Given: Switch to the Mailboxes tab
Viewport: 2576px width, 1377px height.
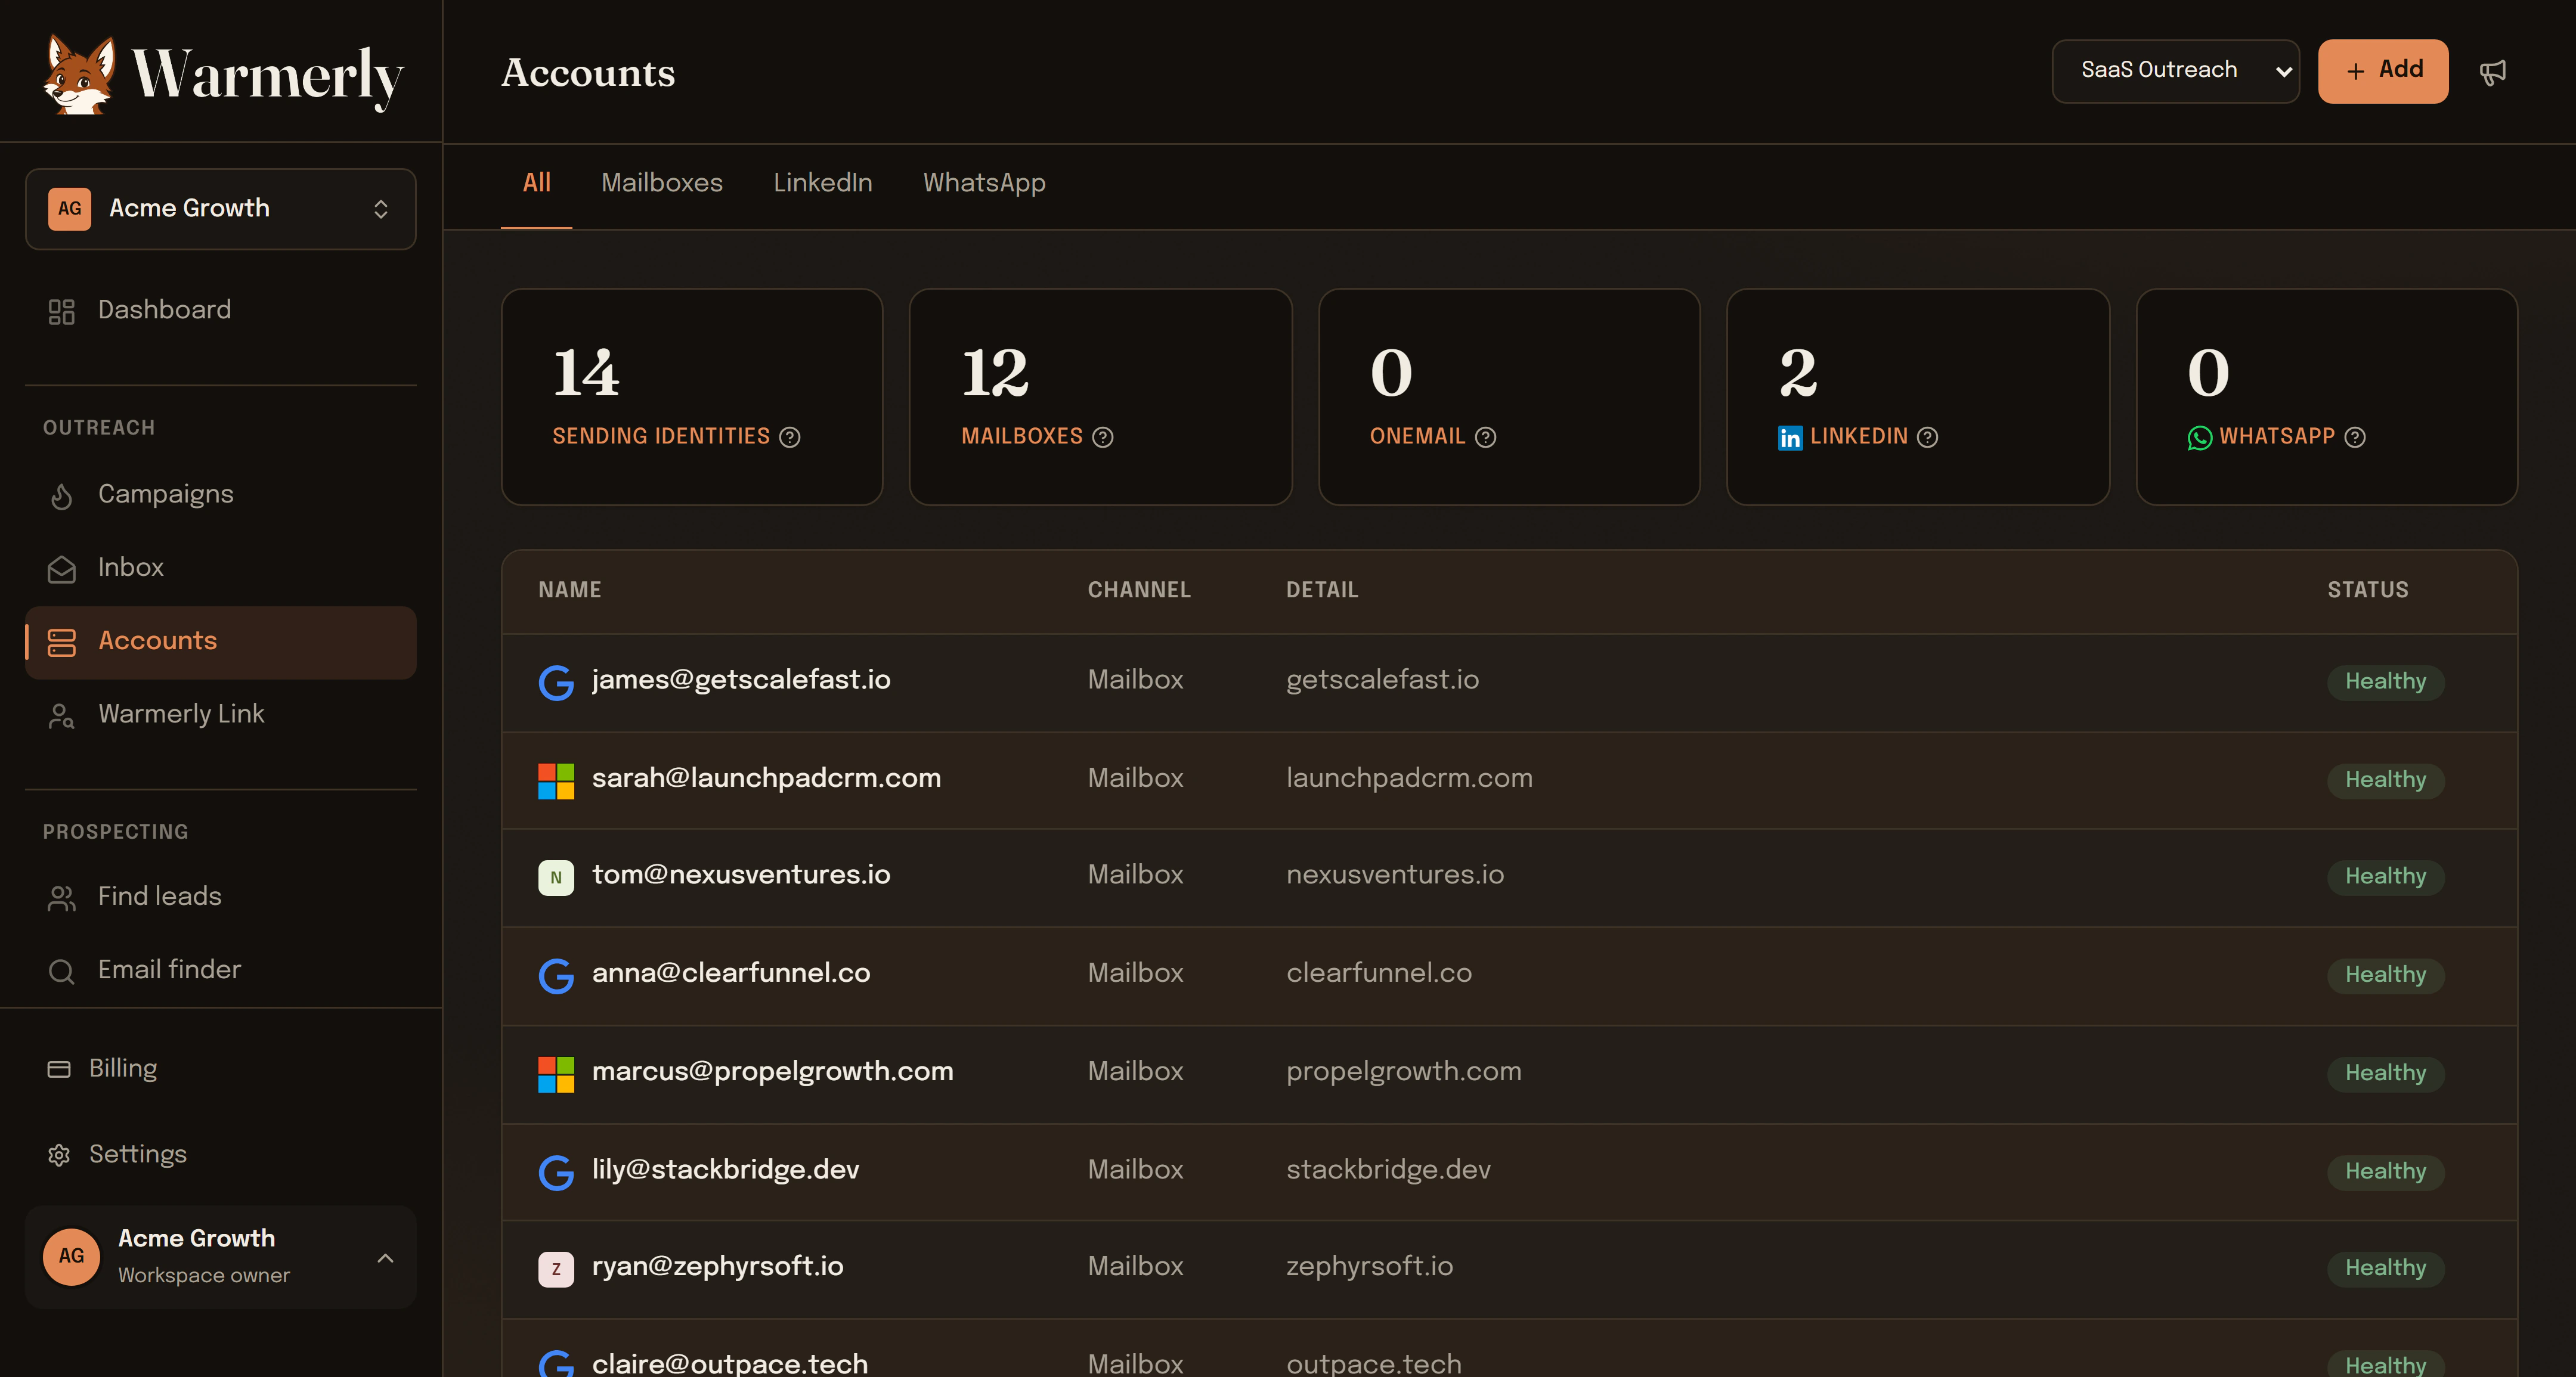Looking at the screenshot, I should pyautogui.click(x=661, y=183).
